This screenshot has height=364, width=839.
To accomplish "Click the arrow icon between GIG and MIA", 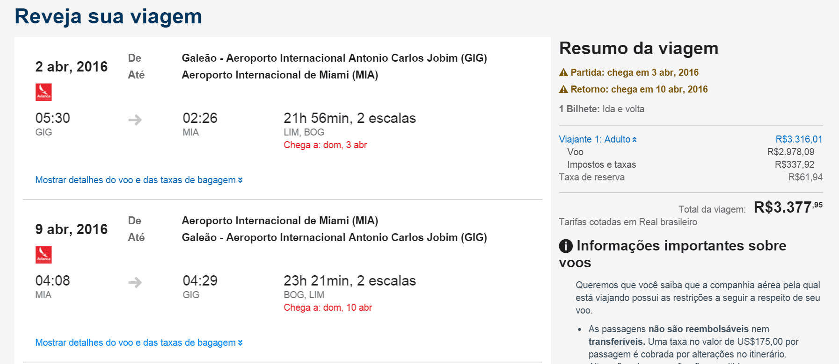I will (135, 120).
